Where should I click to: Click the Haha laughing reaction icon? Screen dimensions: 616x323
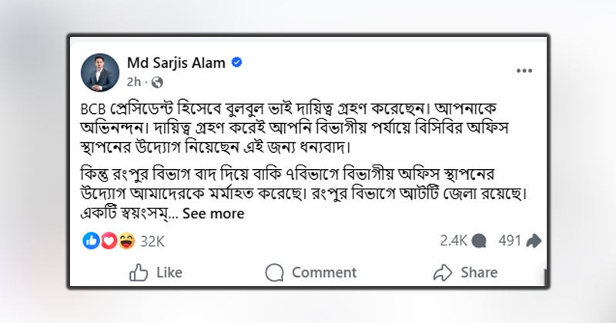coord(127,241)
